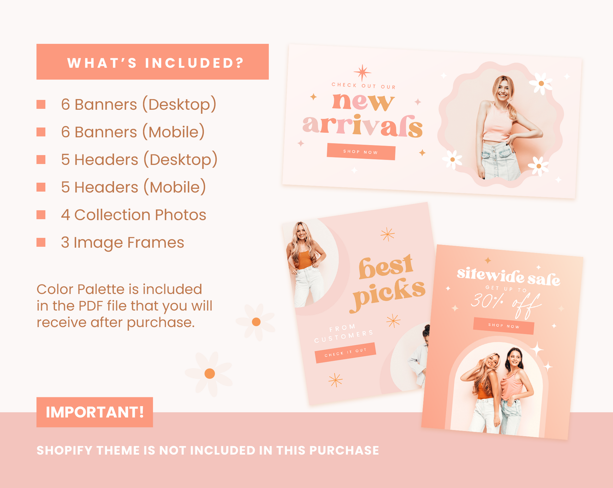
Task: Click the 'sitewide sale' heading text
Action: coord(508,277)
